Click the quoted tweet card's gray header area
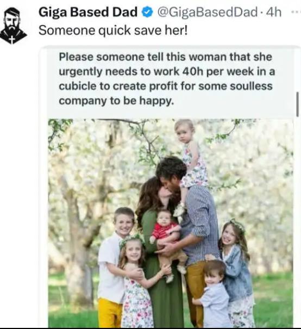Image resolution: width=301 pixels, height=329 pixels. (170, 82)
